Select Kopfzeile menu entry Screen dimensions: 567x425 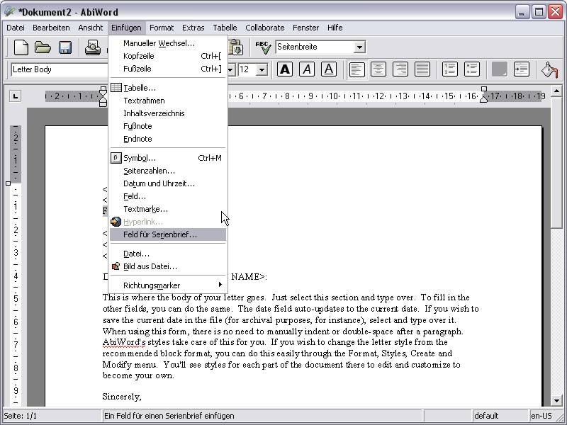168,56
